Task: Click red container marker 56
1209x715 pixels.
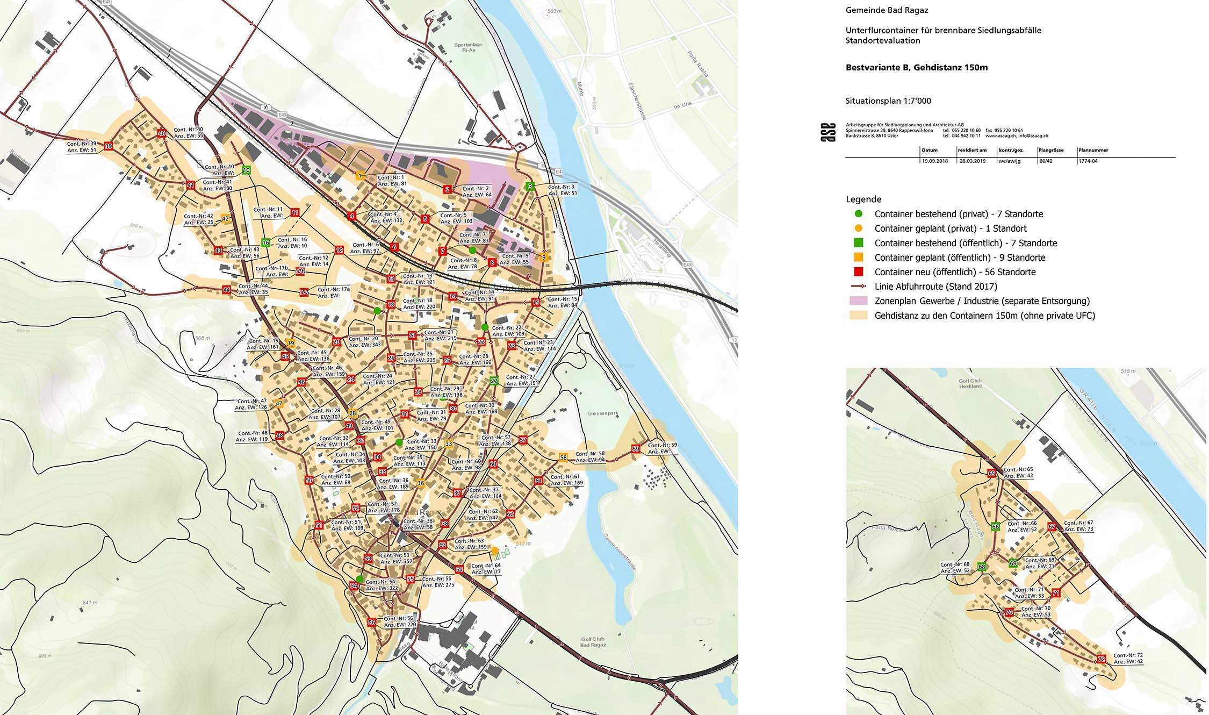Action: [372, 623]
